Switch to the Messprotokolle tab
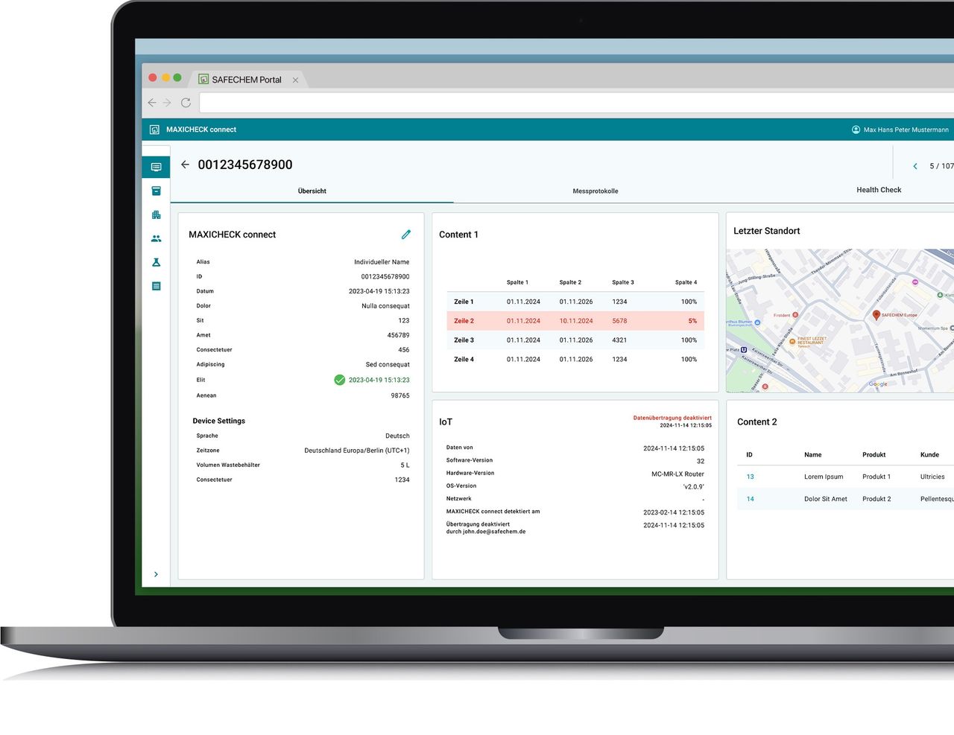This screenshot has height=735, width=954. pyautogui.click(x=596, y=191)
